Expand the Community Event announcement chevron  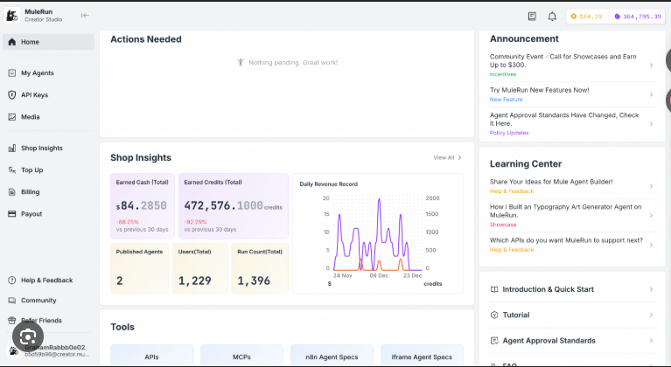pos(651,66)
